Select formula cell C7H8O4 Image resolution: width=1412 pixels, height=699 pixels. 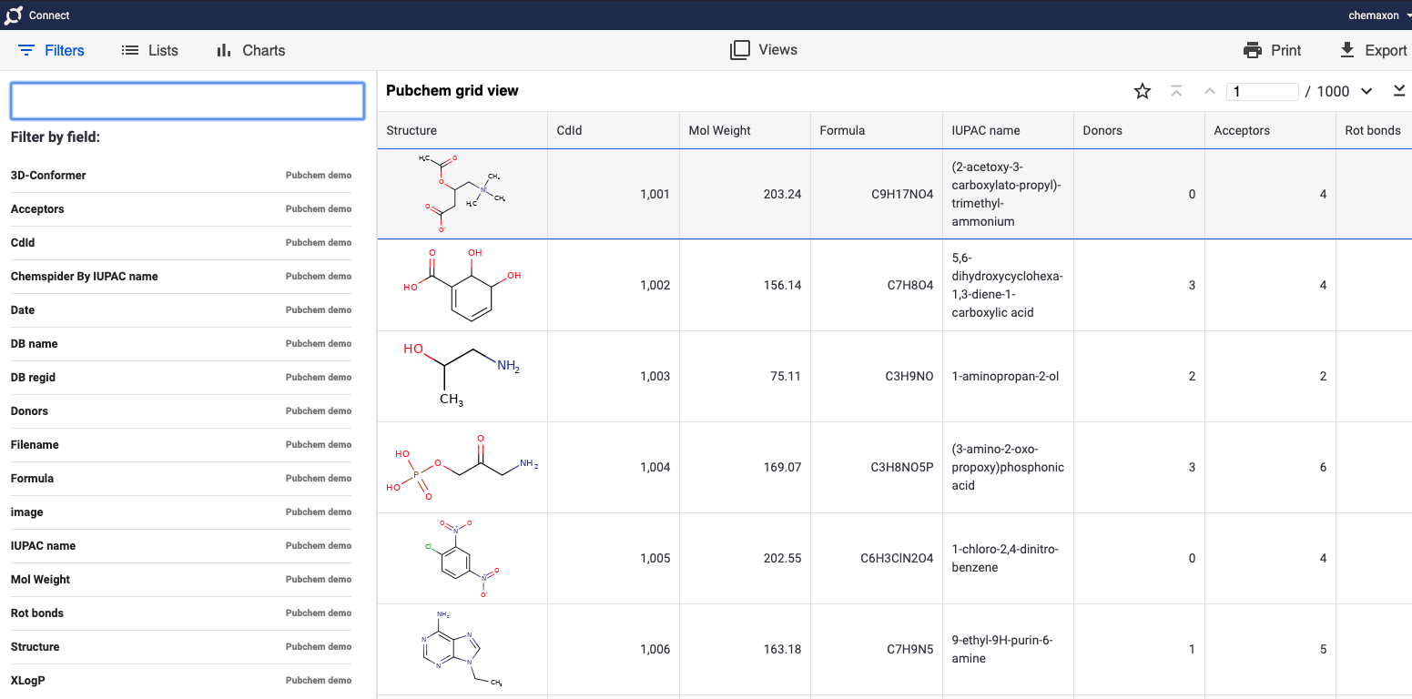(x=877, y=285)
